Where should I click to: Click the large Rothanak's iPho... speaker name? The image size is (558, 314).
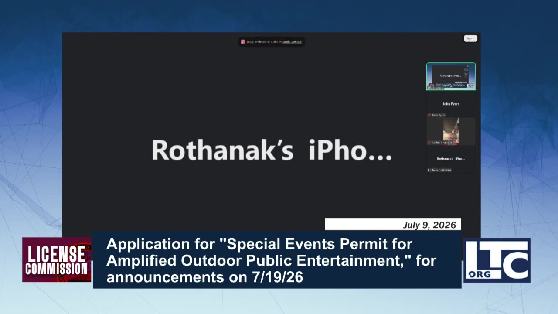point(272,150)
